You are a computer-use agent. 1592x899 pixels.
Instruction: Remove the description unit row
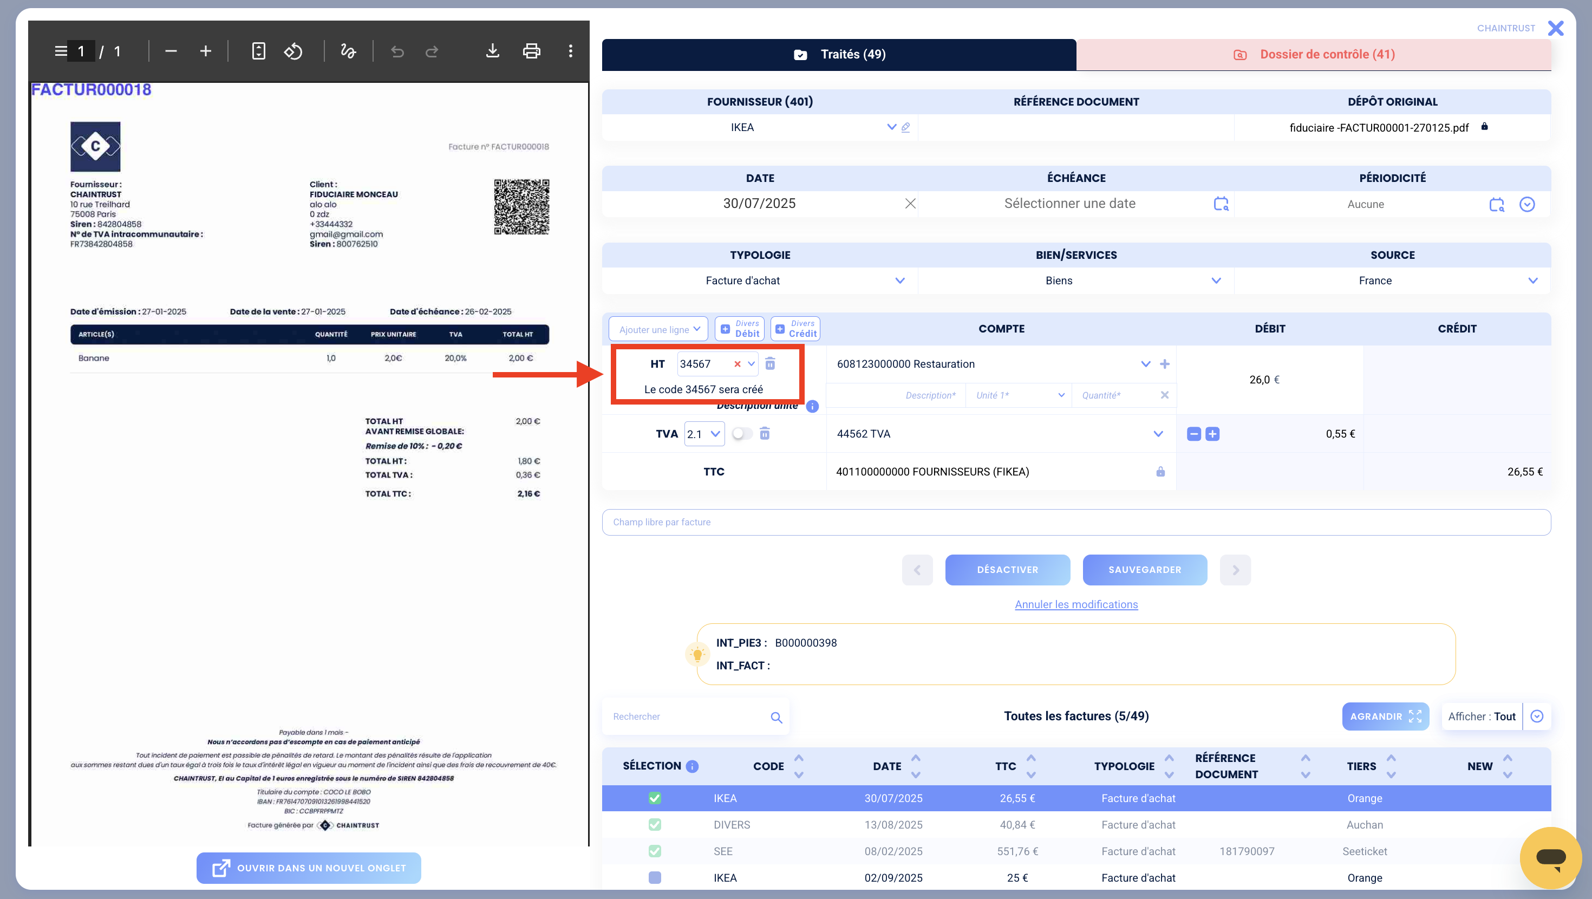[1164, 395]
